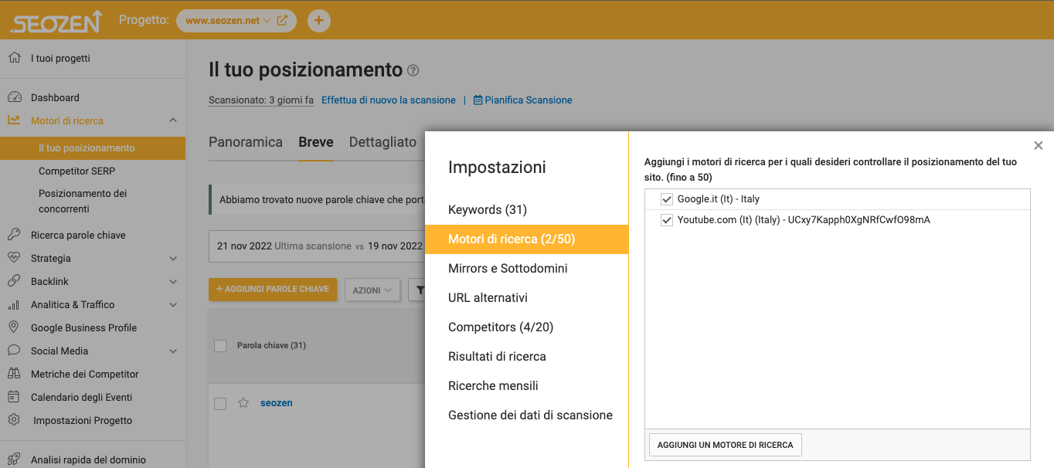Switch to the Dettagliato tab
Screen dimensions: 1054x468
(x=382, y=142)
